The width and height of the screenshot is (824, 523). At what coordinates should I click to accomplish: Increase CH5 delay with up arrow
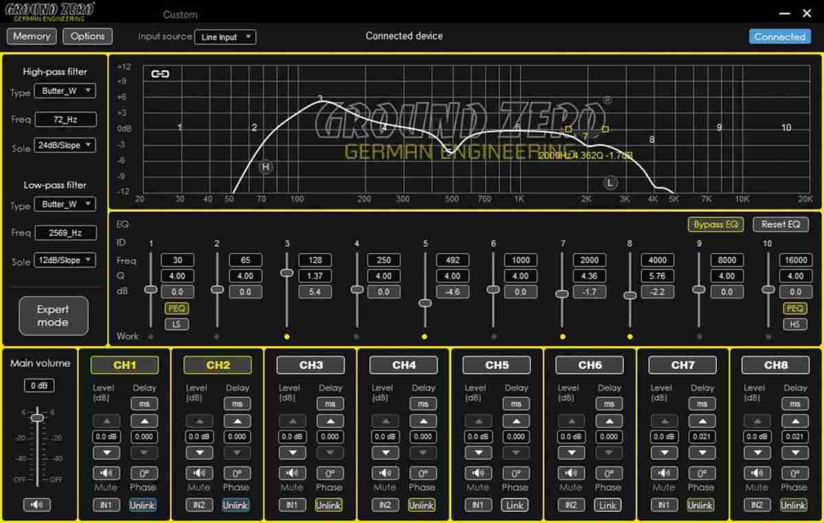coord(516,421)
